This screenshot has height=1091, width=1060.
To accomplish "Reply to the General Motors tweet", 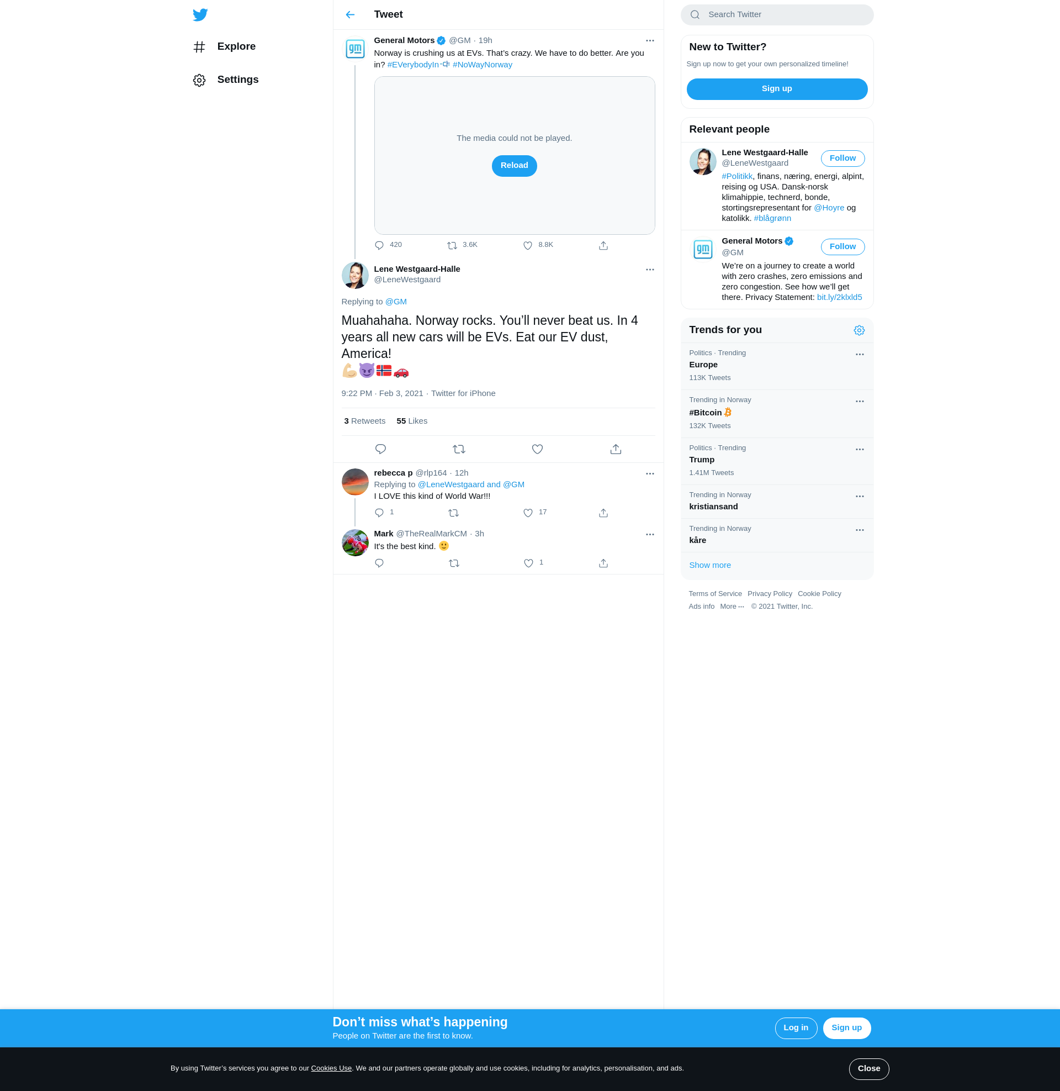I will [x=380, y=246].
